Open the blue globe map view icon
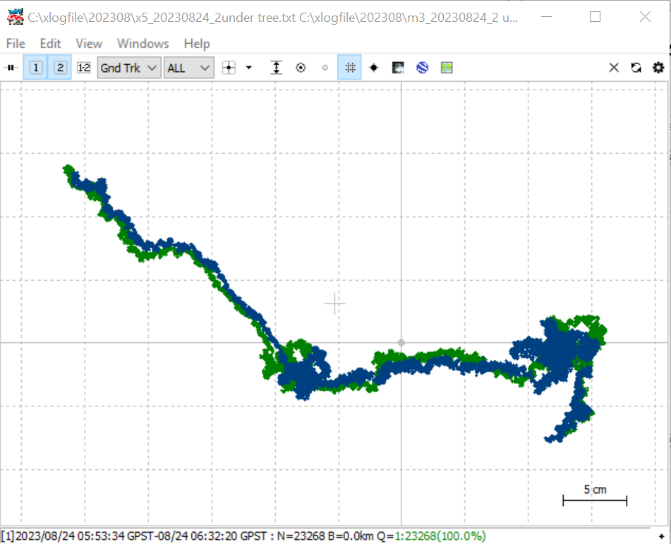Image resolution: width=671 pixels, height=544 pixels. point(423,68)
